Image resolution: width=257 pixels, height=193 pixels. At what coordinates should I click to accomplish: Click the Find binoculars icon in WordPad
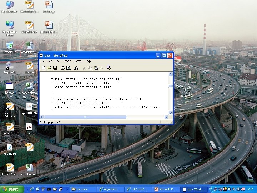click(76, 68)
